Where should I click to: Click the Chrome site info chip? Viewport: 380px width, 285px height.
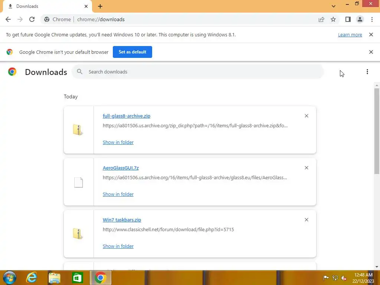point(58,19)
